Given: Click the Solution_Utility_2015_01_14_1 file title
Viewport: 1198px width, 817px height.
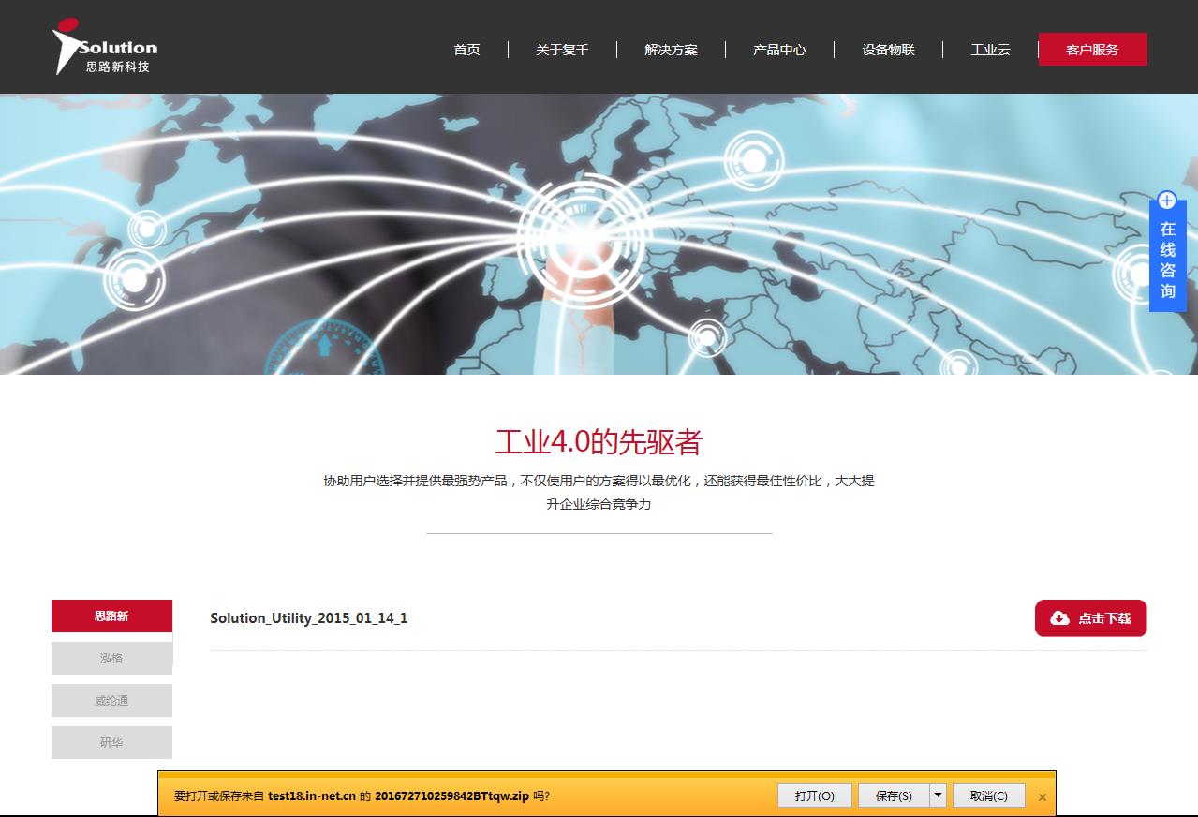Looking at the screenshot, I should click(308, 618).
